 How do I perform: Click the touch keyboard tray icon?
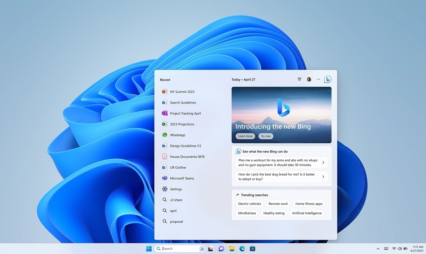[386, 249]
